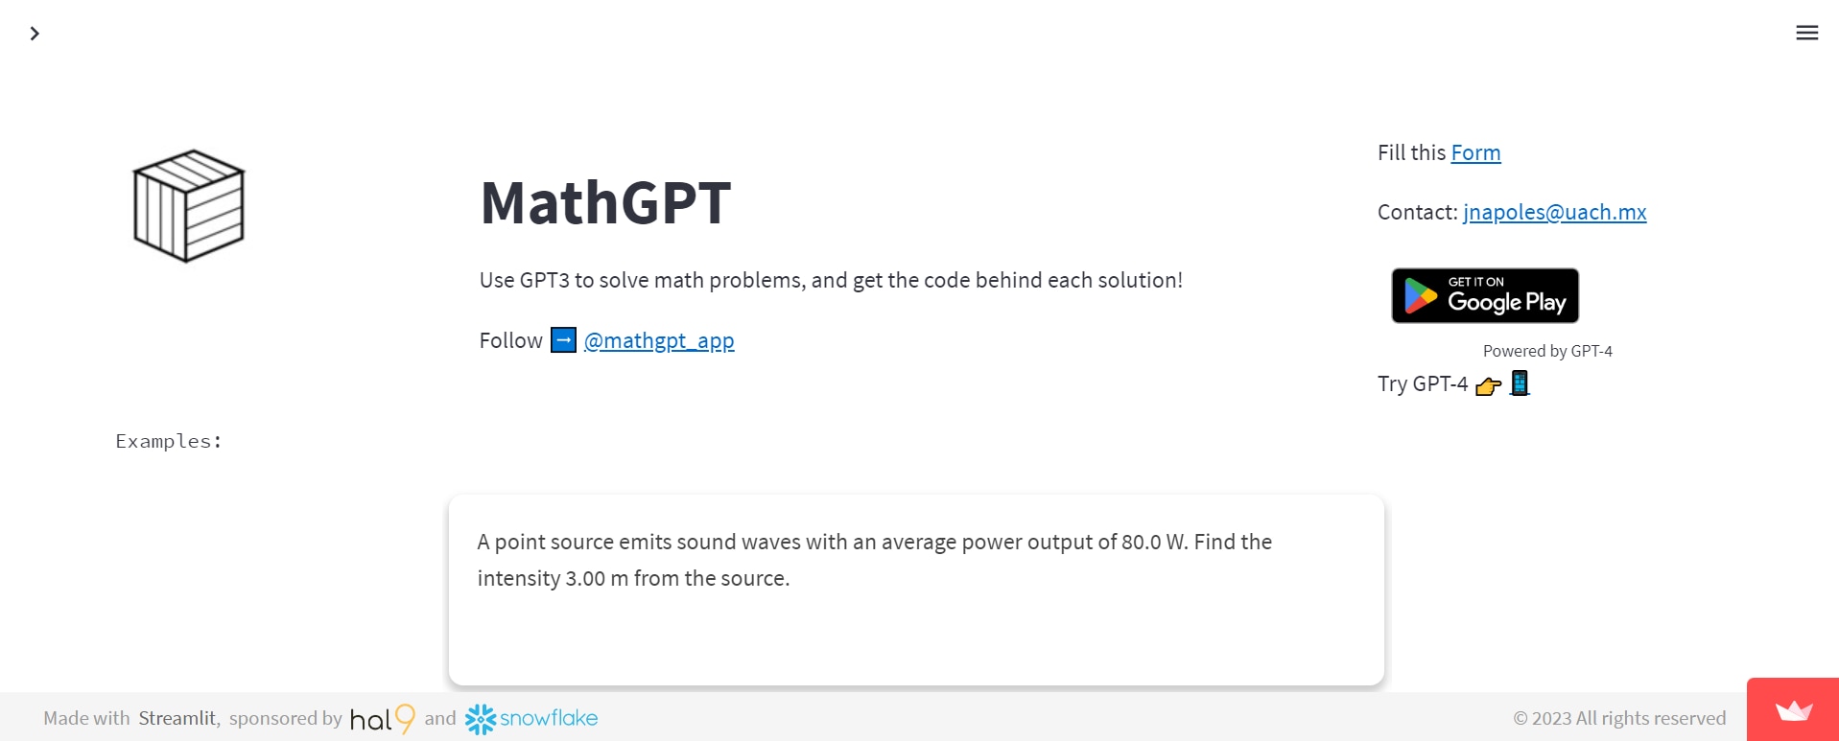Image resolution: width=1839 pixels, height=741 pixels.
Task: Click the red Streamlit crown badge
Action: tap(1793, 710)
